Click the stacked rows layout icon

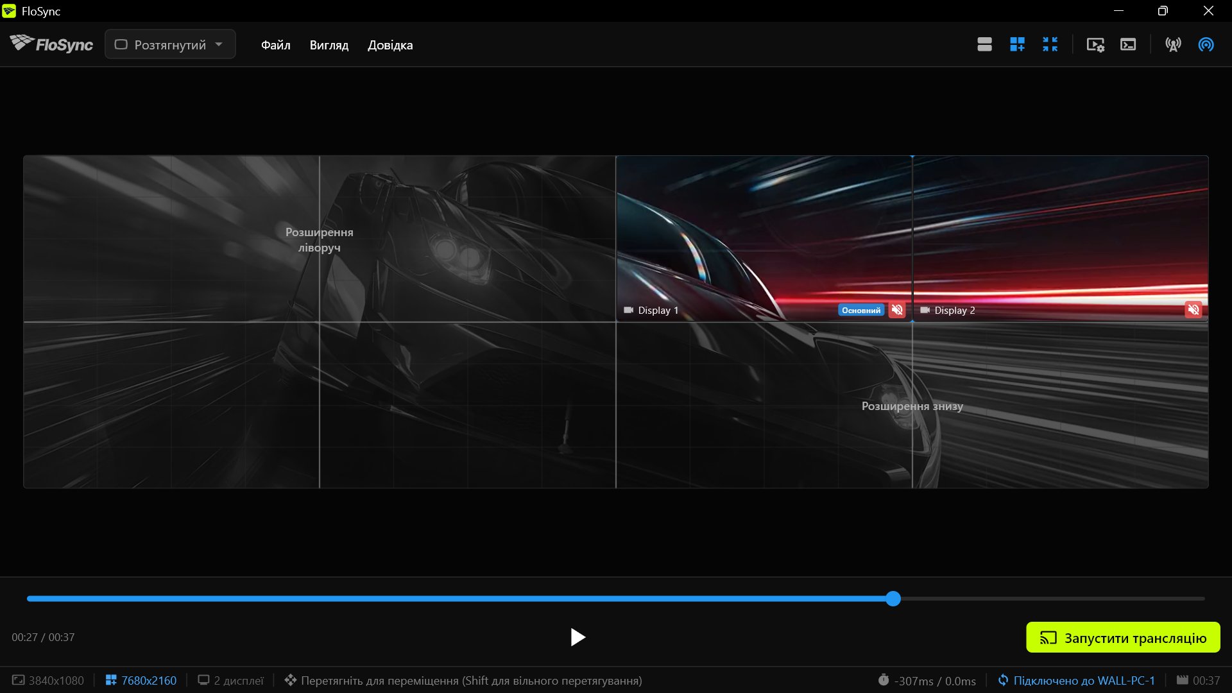(984, 44)
